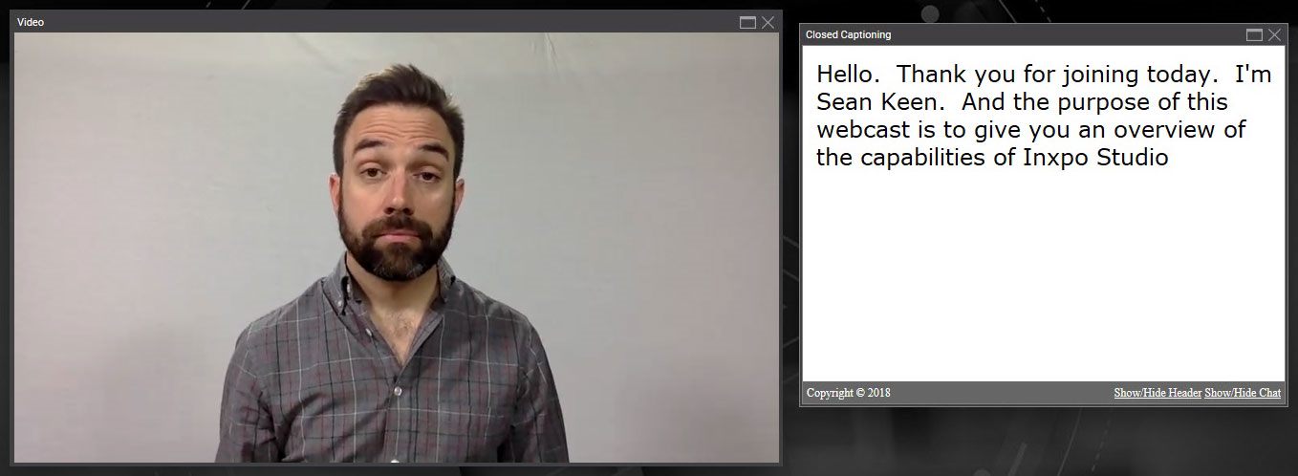Click the Show/Hide Header link

tap(1157, 393)
